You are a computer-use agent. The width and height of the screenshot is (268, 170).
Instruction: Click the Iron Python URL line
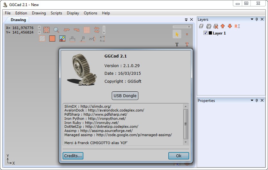coord(95,119)
